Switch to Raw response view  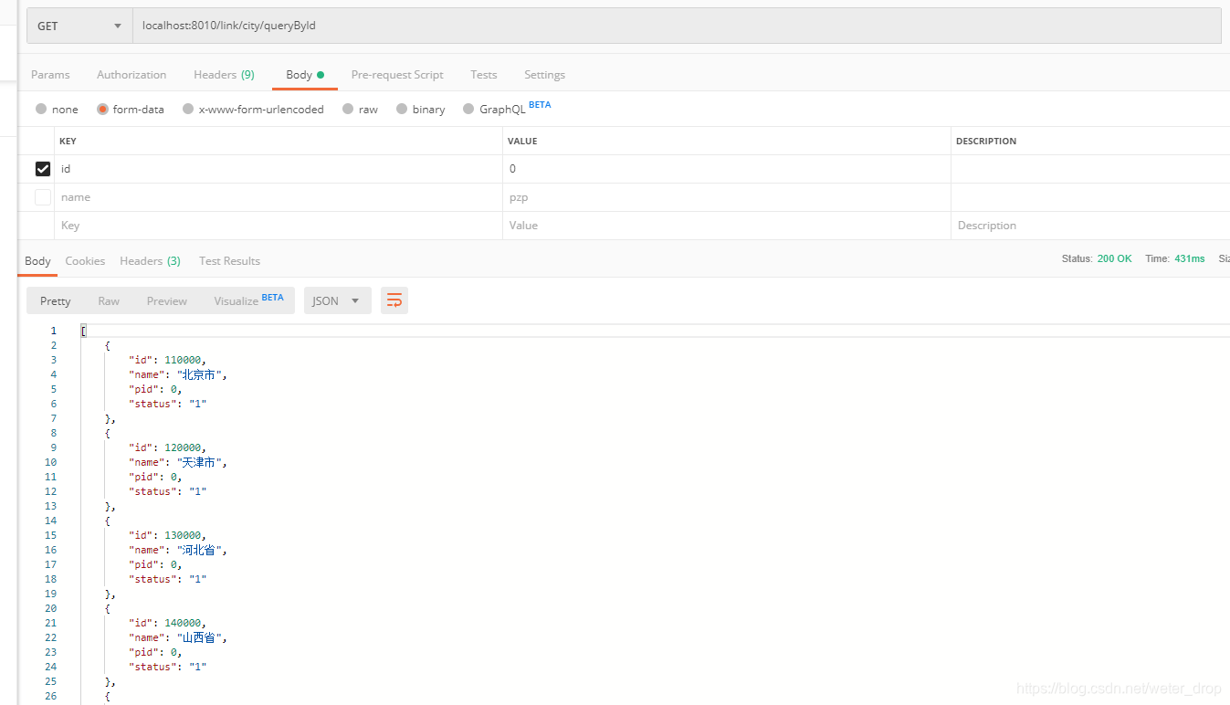(109, 300)
